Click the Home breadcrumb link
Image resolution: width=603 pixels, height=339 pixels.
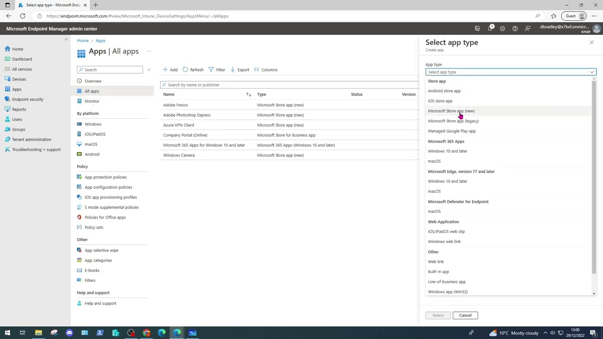[82, 40]
